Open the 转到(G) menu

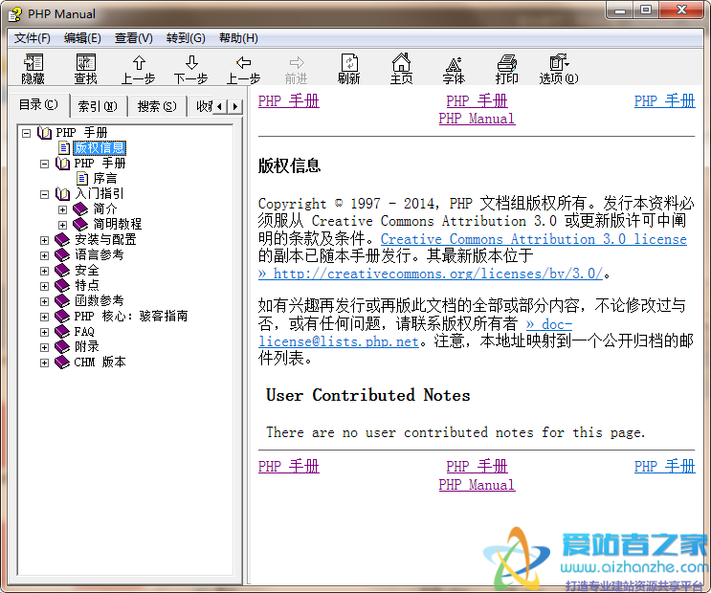coord(186,38)
